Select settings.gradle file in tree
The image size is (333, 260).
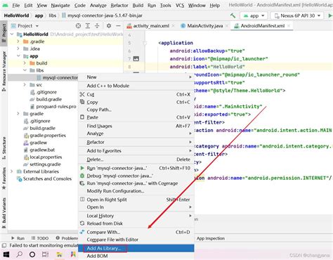tap(45, 164)
